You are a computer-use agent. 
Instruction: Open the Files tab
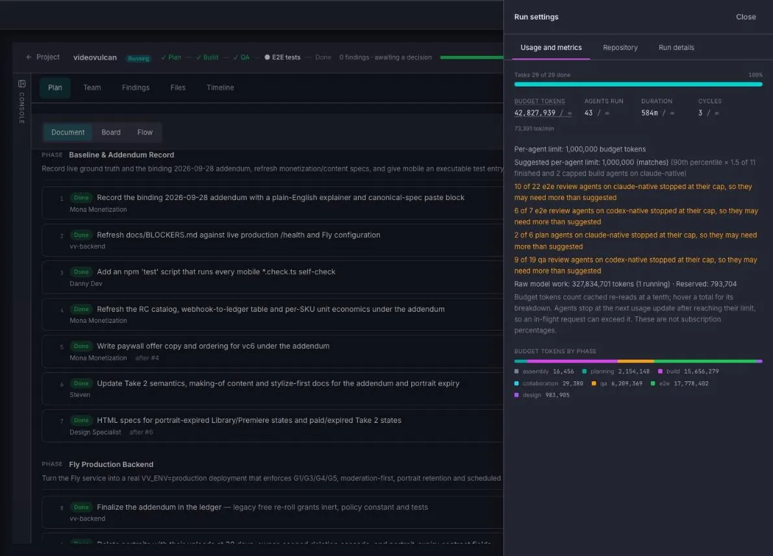pos(178,87)
